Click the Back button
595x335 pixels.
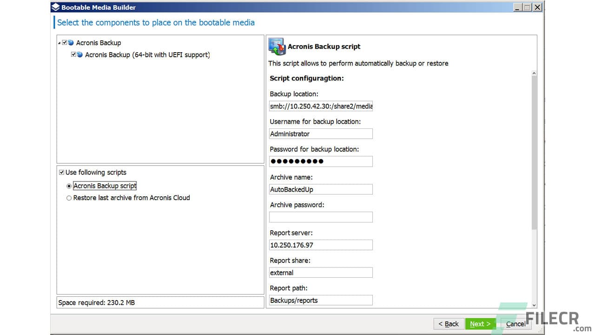tap(448, 324)
